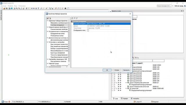The image size is (186, 105).
Task: Toggle the Отображать ном... checkbox
Action: [88, 30]
